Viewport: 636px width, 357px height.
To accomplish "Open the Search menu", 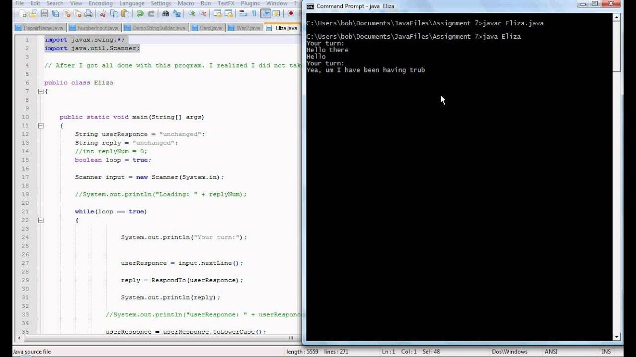I will (x=55, y=3).
